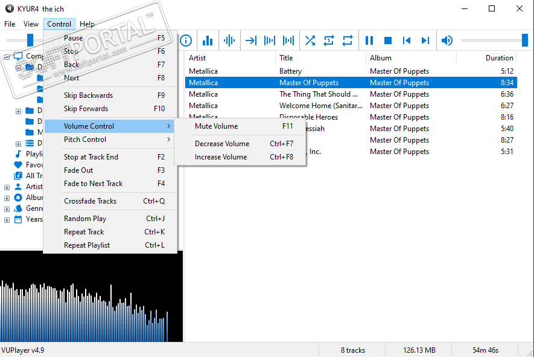Toggle repeat playlist icon
534x357 pixels.
tap(348, 40)
